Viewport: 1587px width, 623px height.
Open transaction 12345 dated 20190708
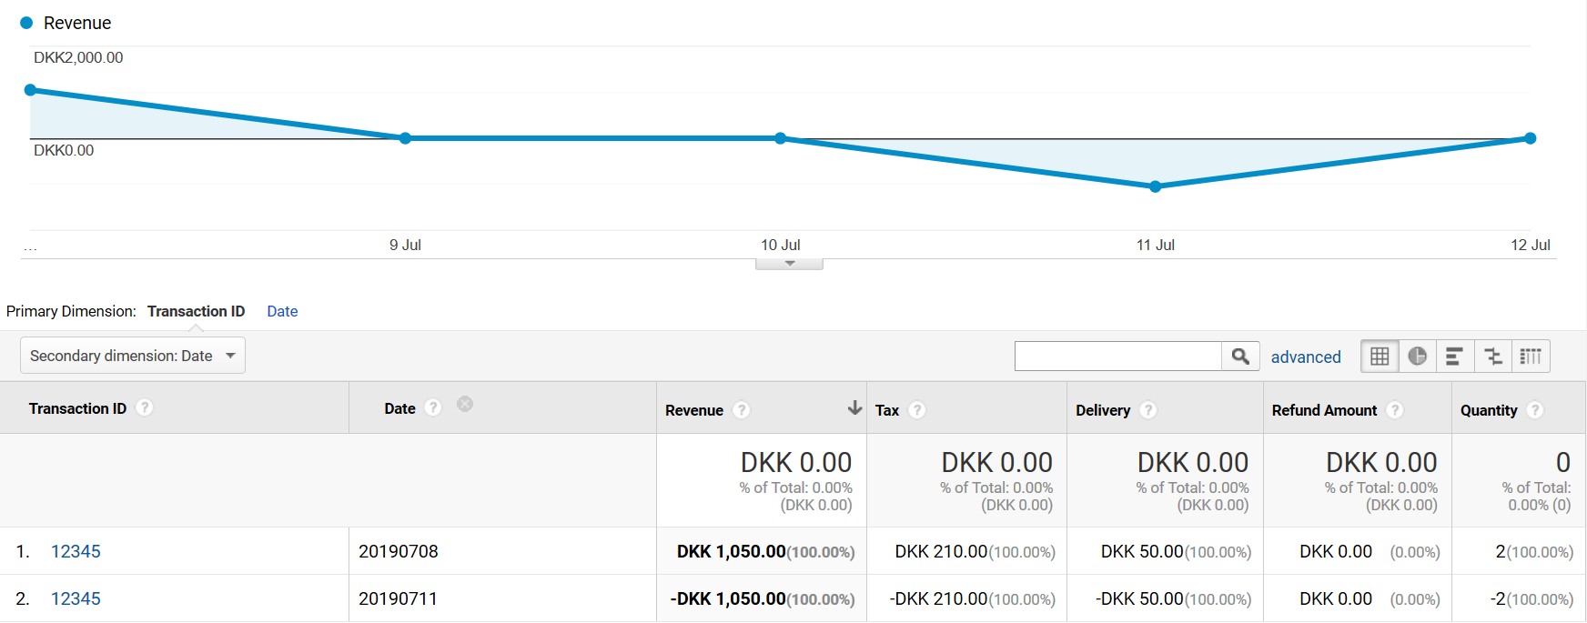[76, 551]
